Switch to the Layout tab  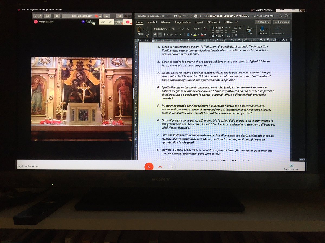coord(199,22)
